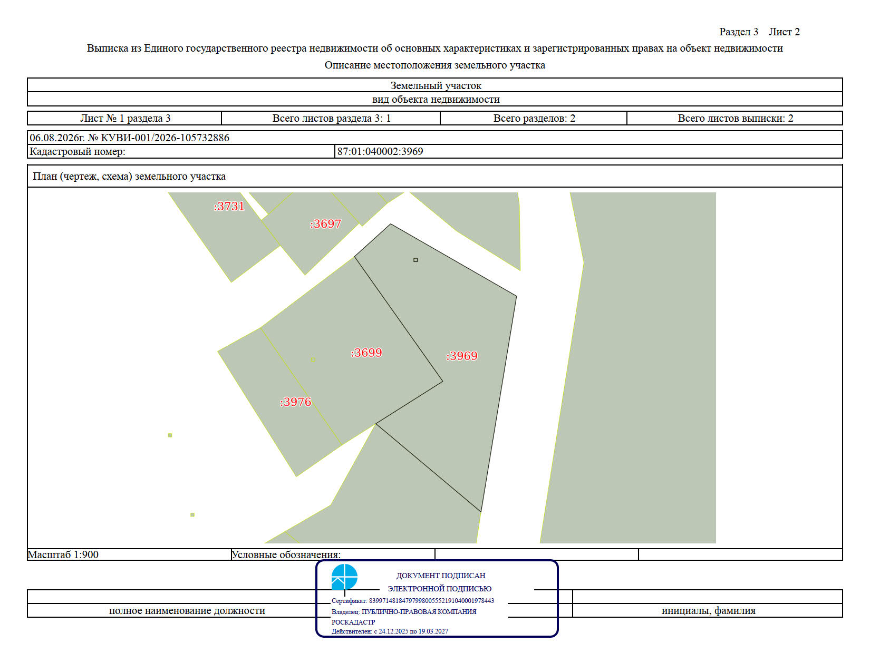Screen dimensions: 870x672
Task: Click the small green square marker near parcel :3976
Action: click(170, 435)
